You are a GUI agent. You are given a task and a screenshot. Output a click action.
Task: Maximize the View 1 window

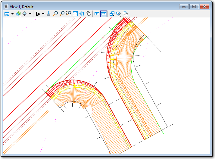(x=194, y=7)
